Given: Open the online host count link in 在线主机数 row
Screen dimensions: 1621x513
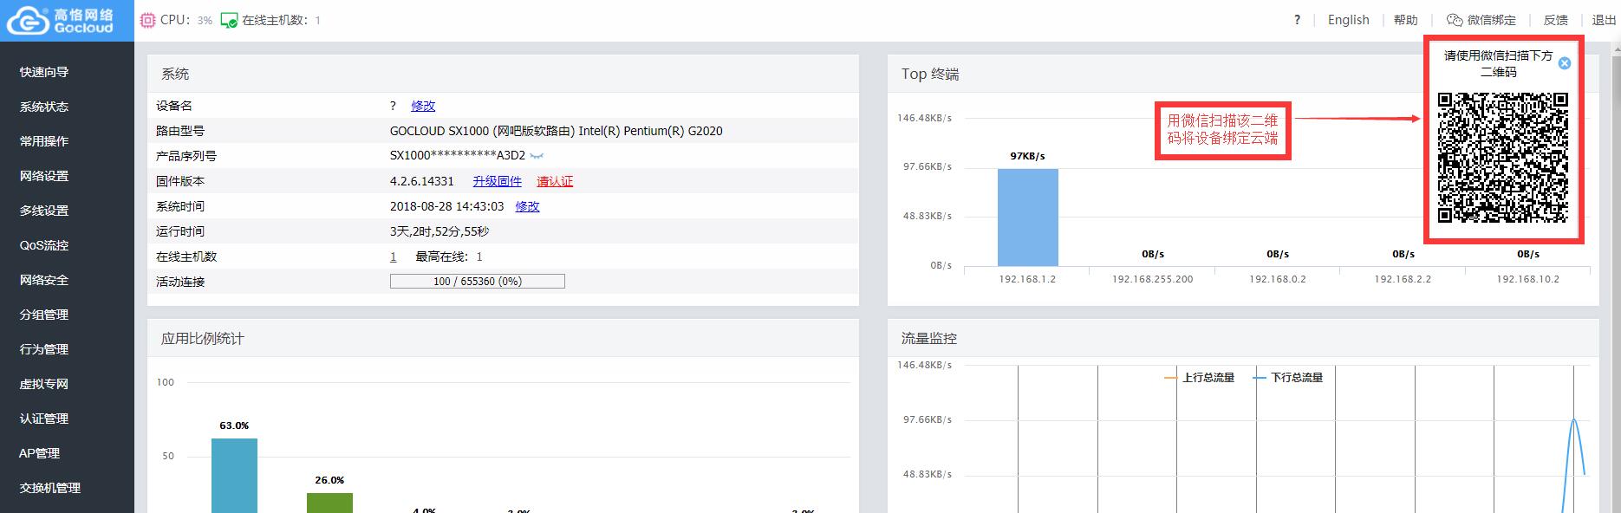Looking at the screenshot, I should point(394,256).
